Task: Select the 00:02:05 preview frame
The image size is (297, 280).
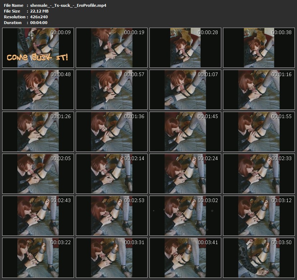Action: 38,174
